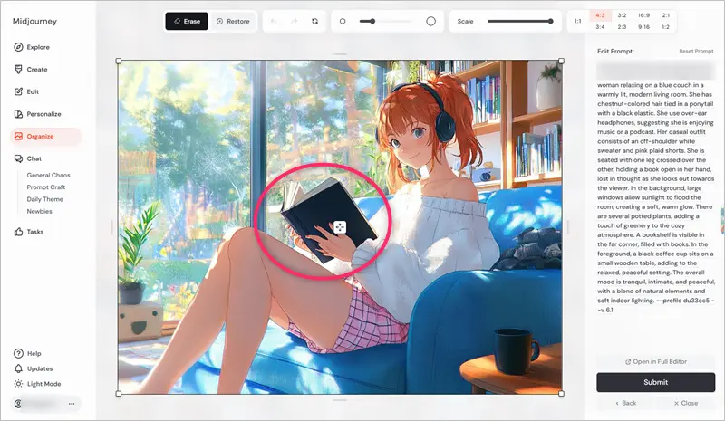Select the Erase brush tool

point(186,21)
